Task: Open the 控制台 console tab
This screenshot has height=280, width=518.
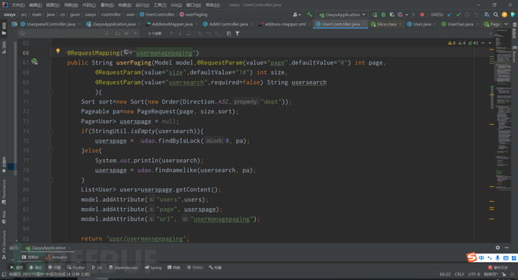Action: (x=30, y=257)
